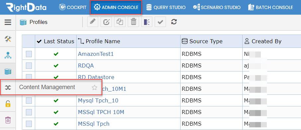Viewport: 301px width, 130px height.
Task: Select the MSSql Tpch row checkbox
Action: click(x=29, y=123)
